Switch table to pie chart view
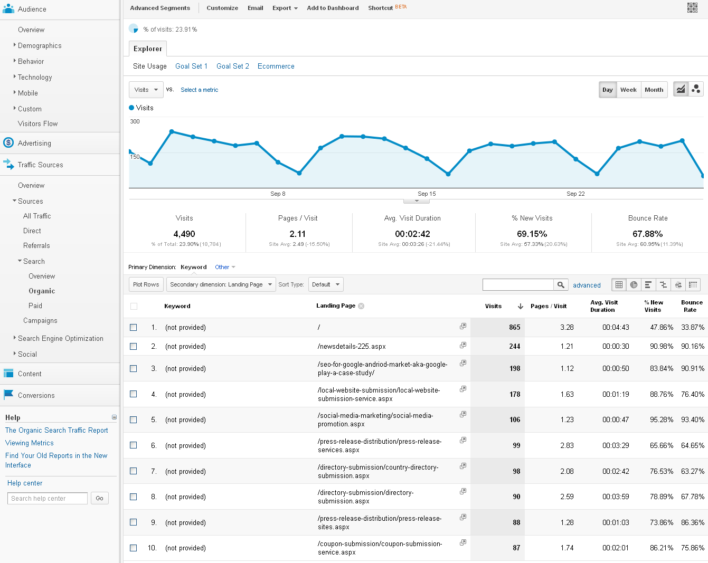This screenshot has height=563, width=708. (634, 285)
